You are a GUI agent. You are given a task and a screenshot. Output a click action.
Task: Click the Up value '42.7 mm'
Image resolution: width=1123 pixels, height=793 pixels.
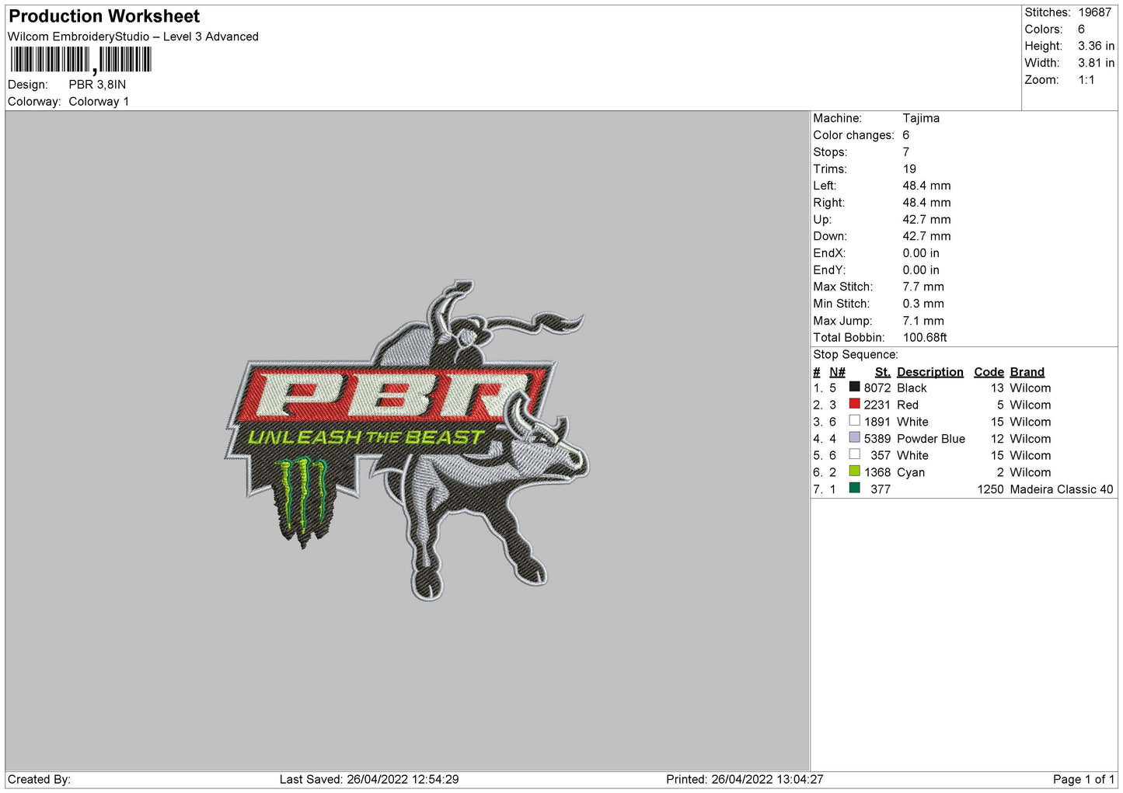click(x=926, y=220)
